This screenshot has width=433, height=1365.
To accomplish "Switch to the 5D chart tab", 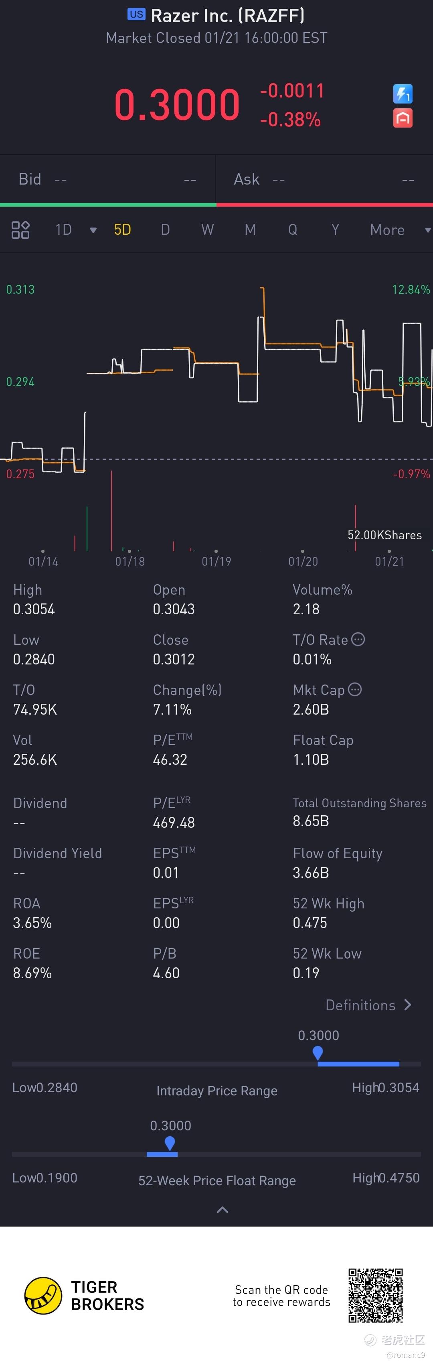I will (122, 230).
